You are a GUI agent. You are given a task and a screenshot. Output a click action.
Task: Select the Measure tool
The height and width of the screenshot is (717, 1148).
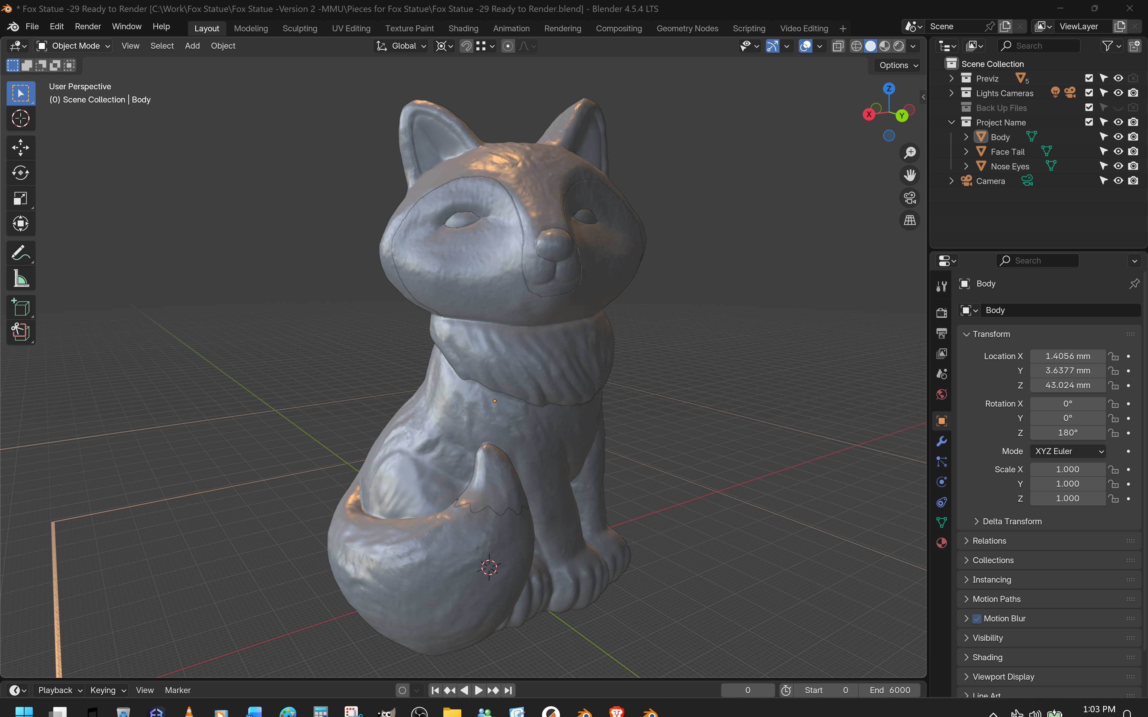pyautogui.click(x=20, y=278)
